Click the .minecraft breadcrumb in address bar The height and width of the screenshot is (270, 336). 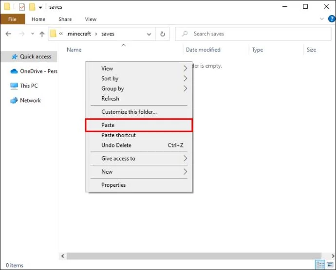pyautogui.click(x=78, y=34)
